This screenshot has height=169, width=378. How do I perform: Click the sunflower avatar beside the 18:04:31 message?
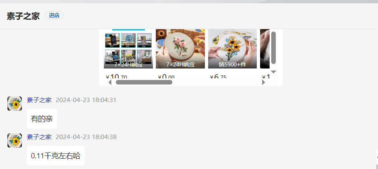coord(15,103)
